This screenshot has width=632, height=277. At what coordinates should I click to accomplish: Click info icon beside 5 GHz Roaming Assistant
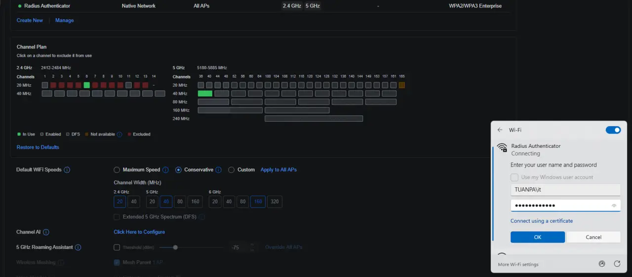pos(78,247)
